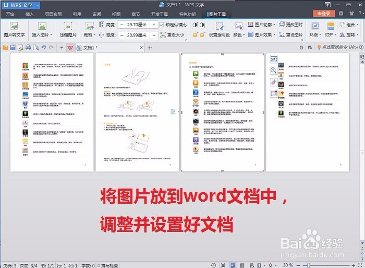Select the page layout view icon in status bar
The image size is (365, 268).
coord(233,265)
